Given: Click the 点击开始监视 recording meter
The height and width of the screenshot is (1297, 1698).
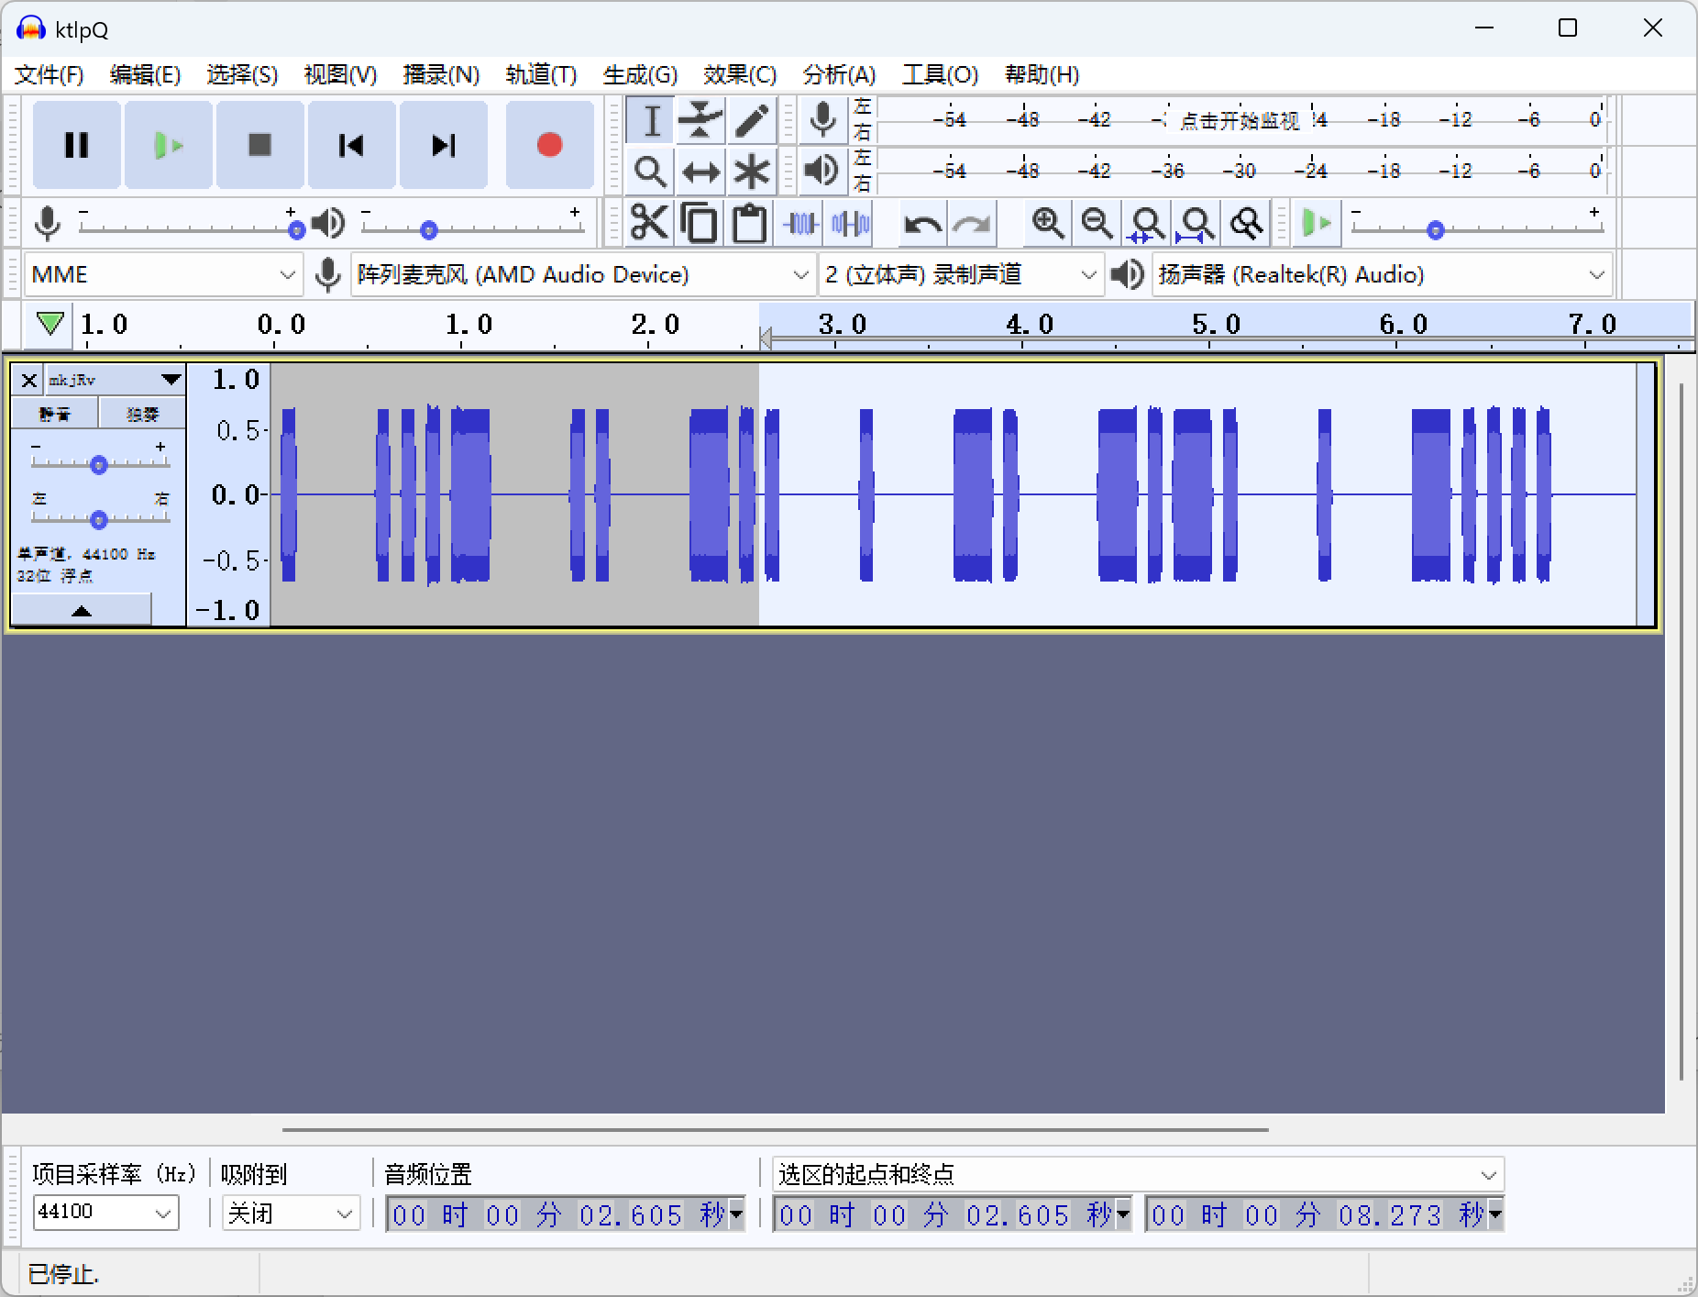Looking at the screenshot, I should (1239, 120).
